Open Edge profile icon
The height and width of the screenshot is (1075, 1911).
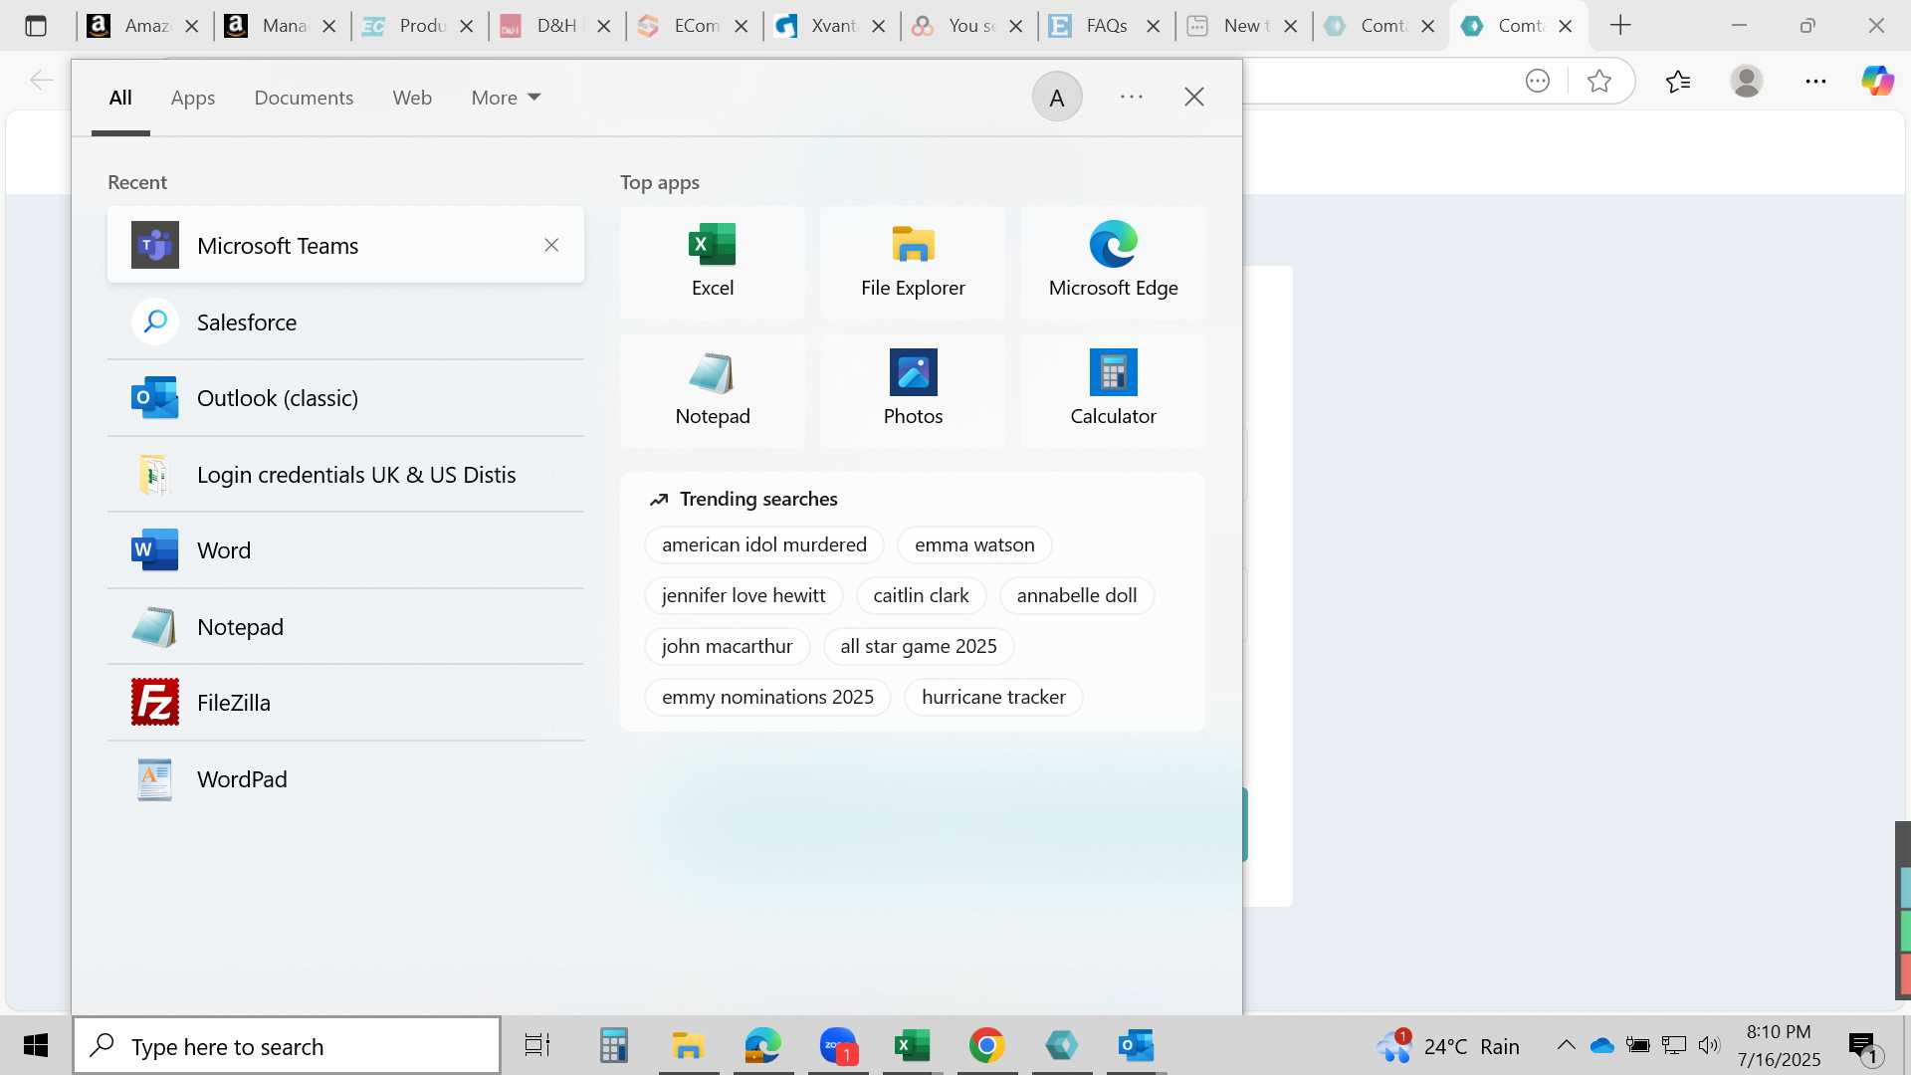click(1747, 81)
